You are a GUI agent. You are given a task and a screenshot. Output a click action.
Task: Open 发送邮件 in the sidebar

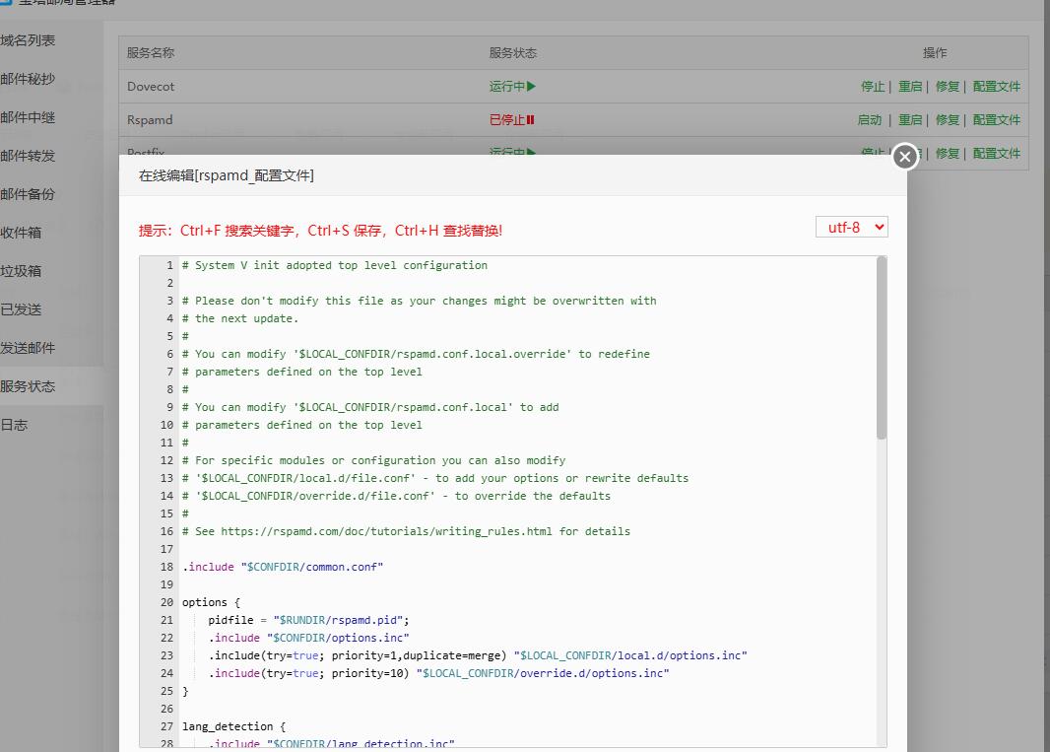[x=29, y=348]
